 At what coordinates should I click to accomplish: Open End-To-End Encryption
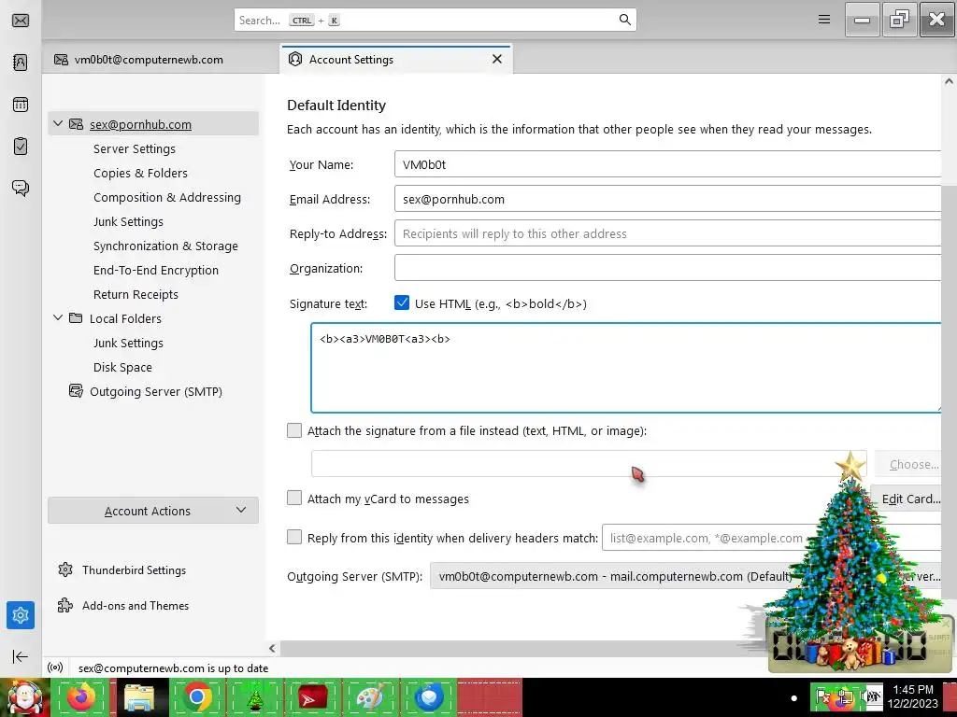click(156, 270)
